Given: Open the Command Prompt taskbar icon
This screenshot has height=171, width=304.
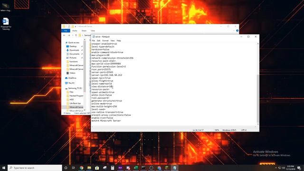Looking at the screenshot, I should 143,168.
